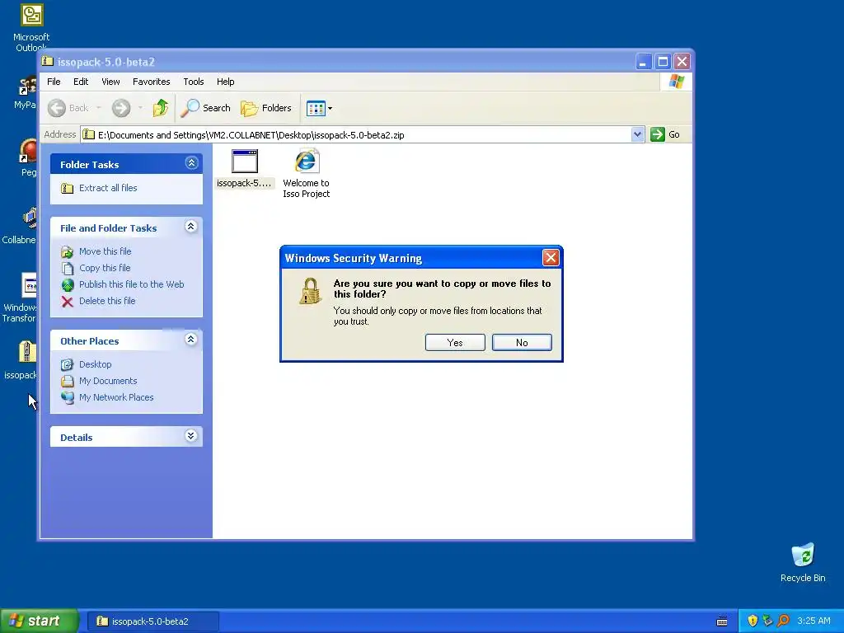The width and height of the screenshot is (844, 633).
Task: Open the Favorites menu
Action: pos(152,82)
